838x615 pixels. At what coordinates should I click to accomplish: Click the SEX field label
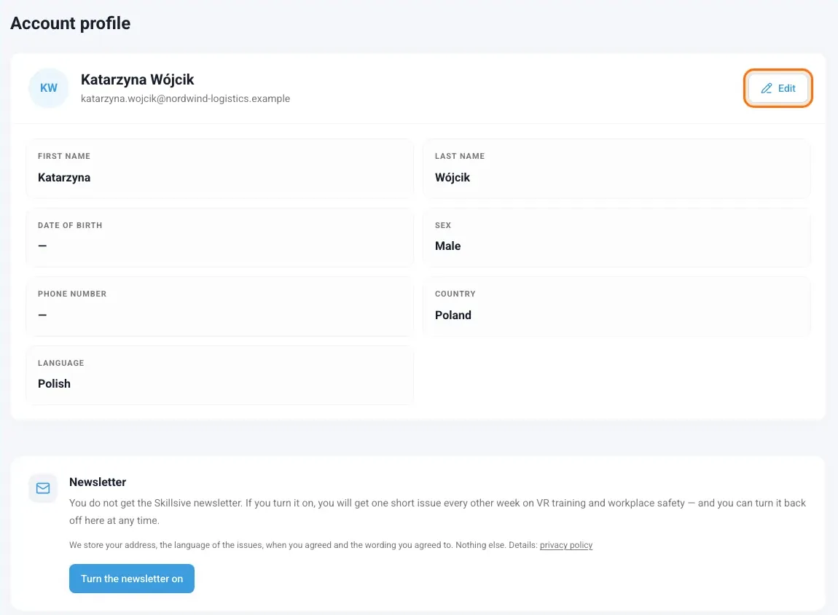click(443, 225)
